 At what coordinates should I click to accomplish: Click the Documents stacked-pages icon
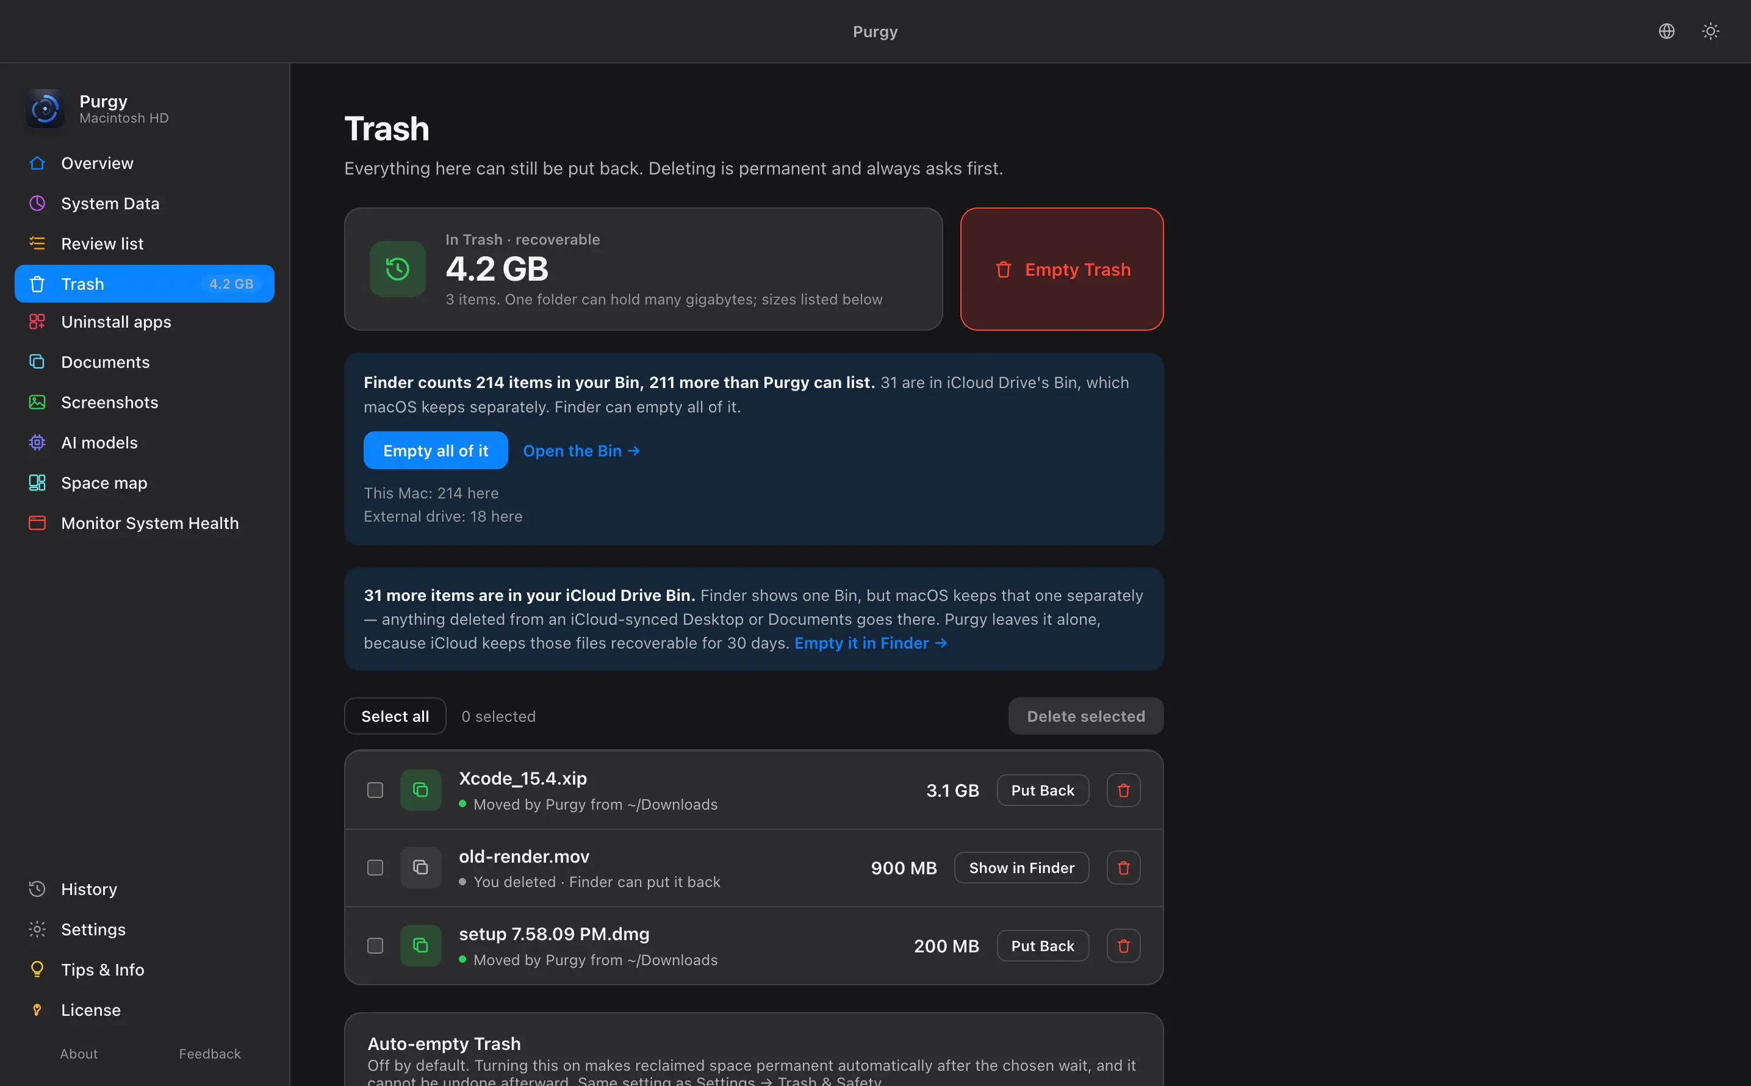(37, 362)
